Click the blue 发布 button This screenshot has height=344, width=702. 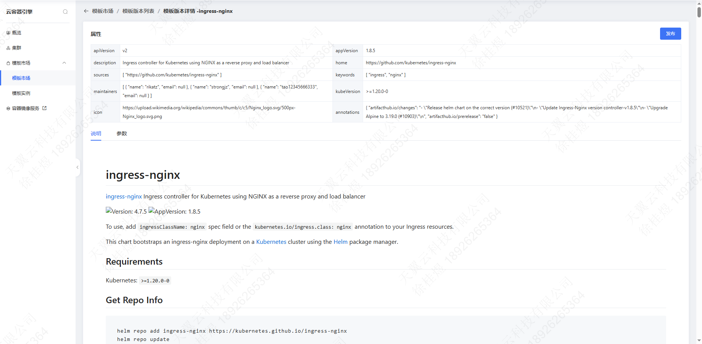670,34
